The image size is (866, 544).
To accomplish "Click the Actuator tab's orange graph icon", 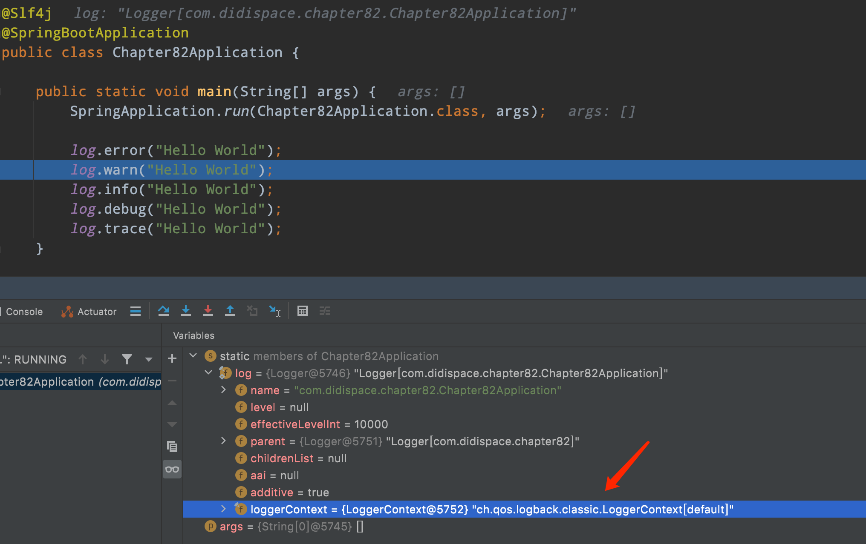I will tap(67, 311).
